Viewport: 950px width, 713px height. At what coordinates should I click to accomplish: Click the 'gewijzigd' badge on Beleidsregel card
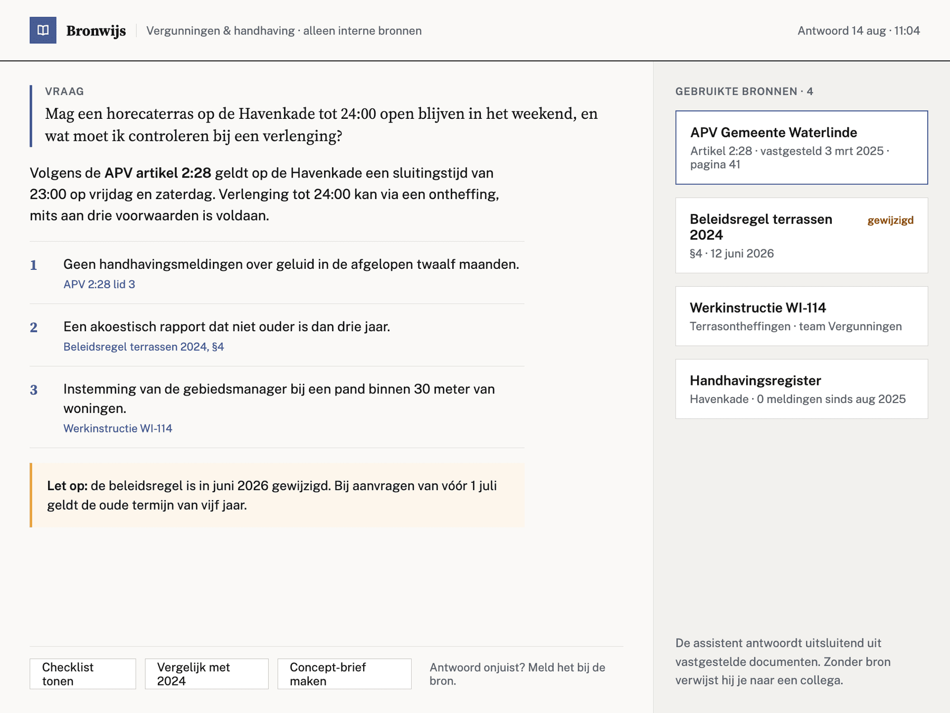(x=890, y=220)
